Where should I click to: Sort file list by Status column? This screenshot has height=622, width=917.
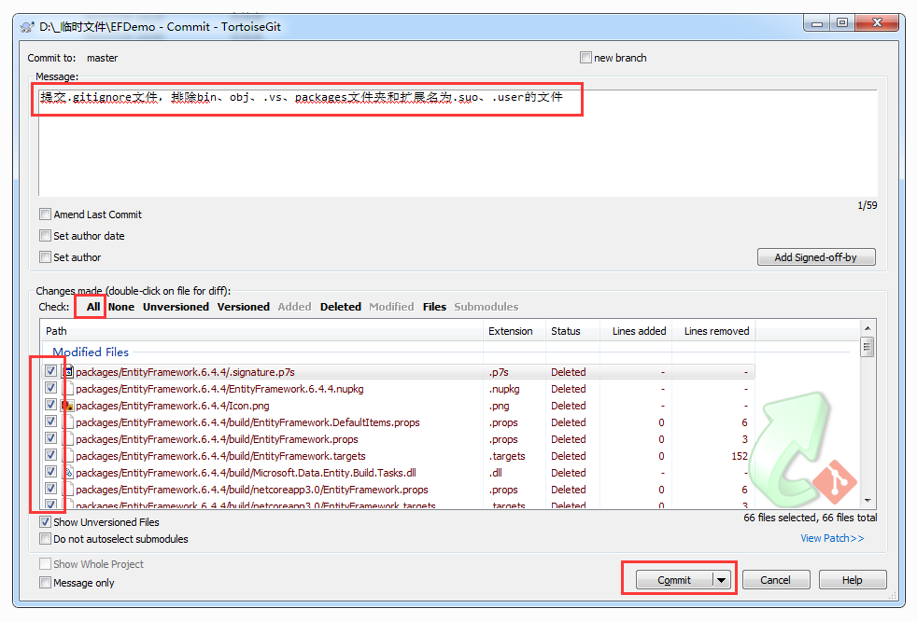565,331
